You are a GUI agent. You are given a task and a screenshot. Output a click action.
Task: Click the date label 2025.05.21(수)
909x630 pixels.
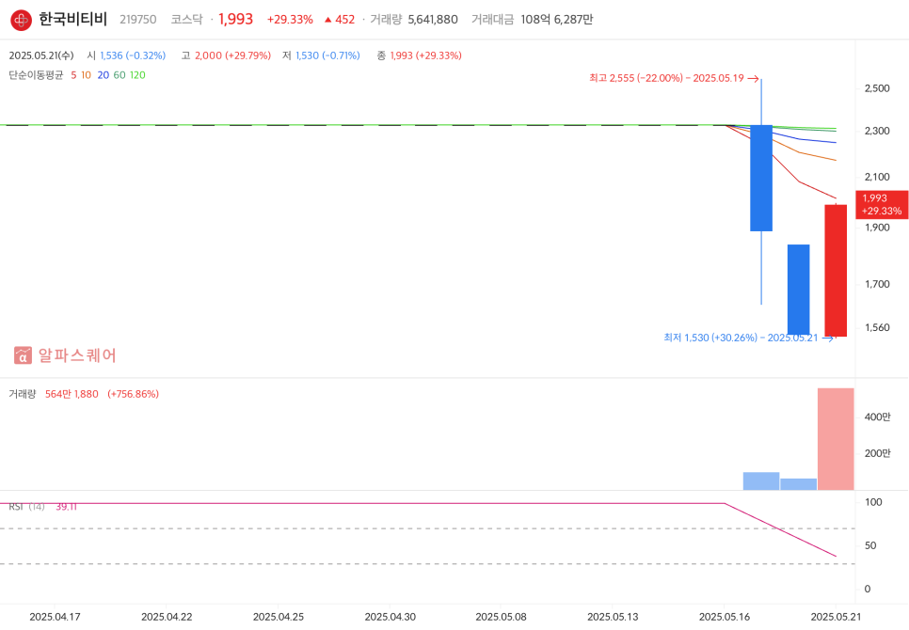41,55
